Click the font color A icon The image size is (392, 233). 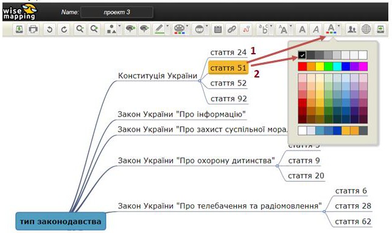[331, 29]
